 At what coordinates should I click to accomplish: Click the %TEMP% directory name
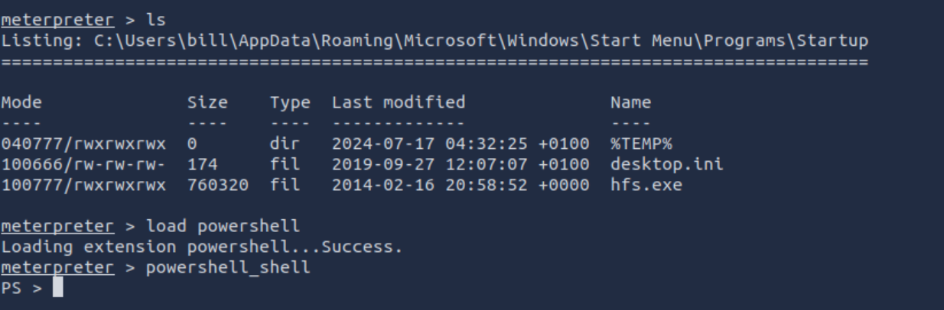tap(641, 143)
